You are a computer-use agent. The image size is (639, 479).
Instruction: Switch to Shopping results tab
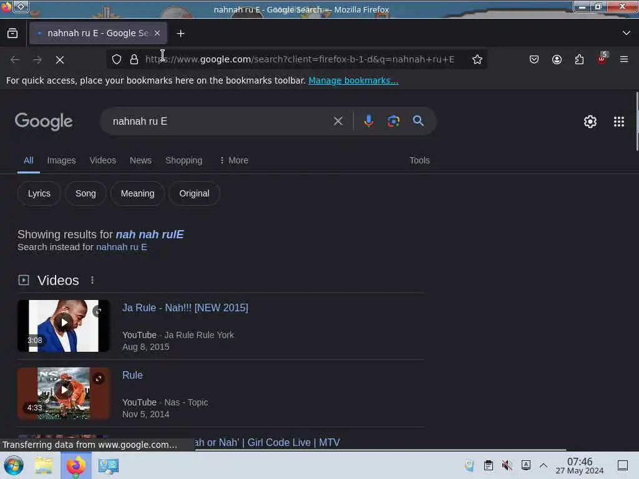coord(184,160)
